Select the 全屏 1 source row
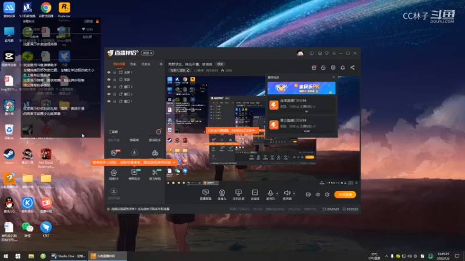Viewport: 465px width, 261px height. tap(135, 72)
